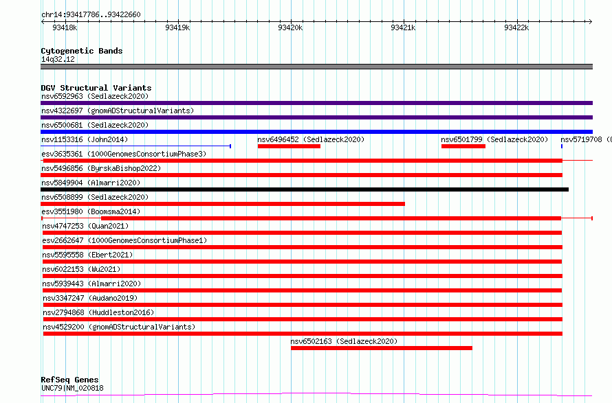Click the 93421k ruler tick label
This screenshot has width=612, height=403.
[403, 27]
